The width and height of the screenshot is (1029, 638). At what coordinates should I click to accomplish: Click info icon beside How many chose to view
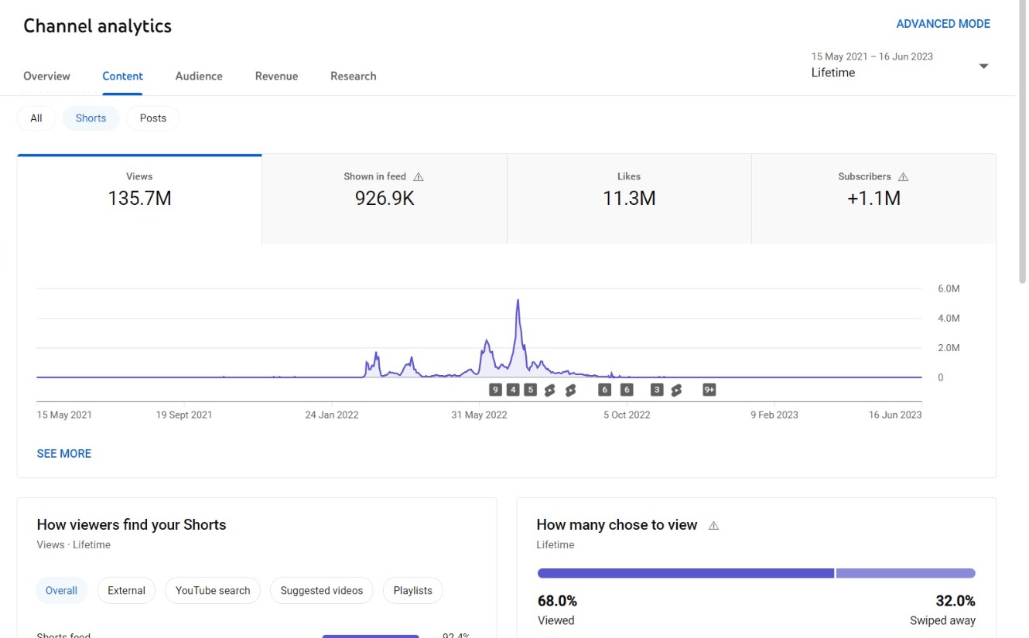click(x=713, y=526)
